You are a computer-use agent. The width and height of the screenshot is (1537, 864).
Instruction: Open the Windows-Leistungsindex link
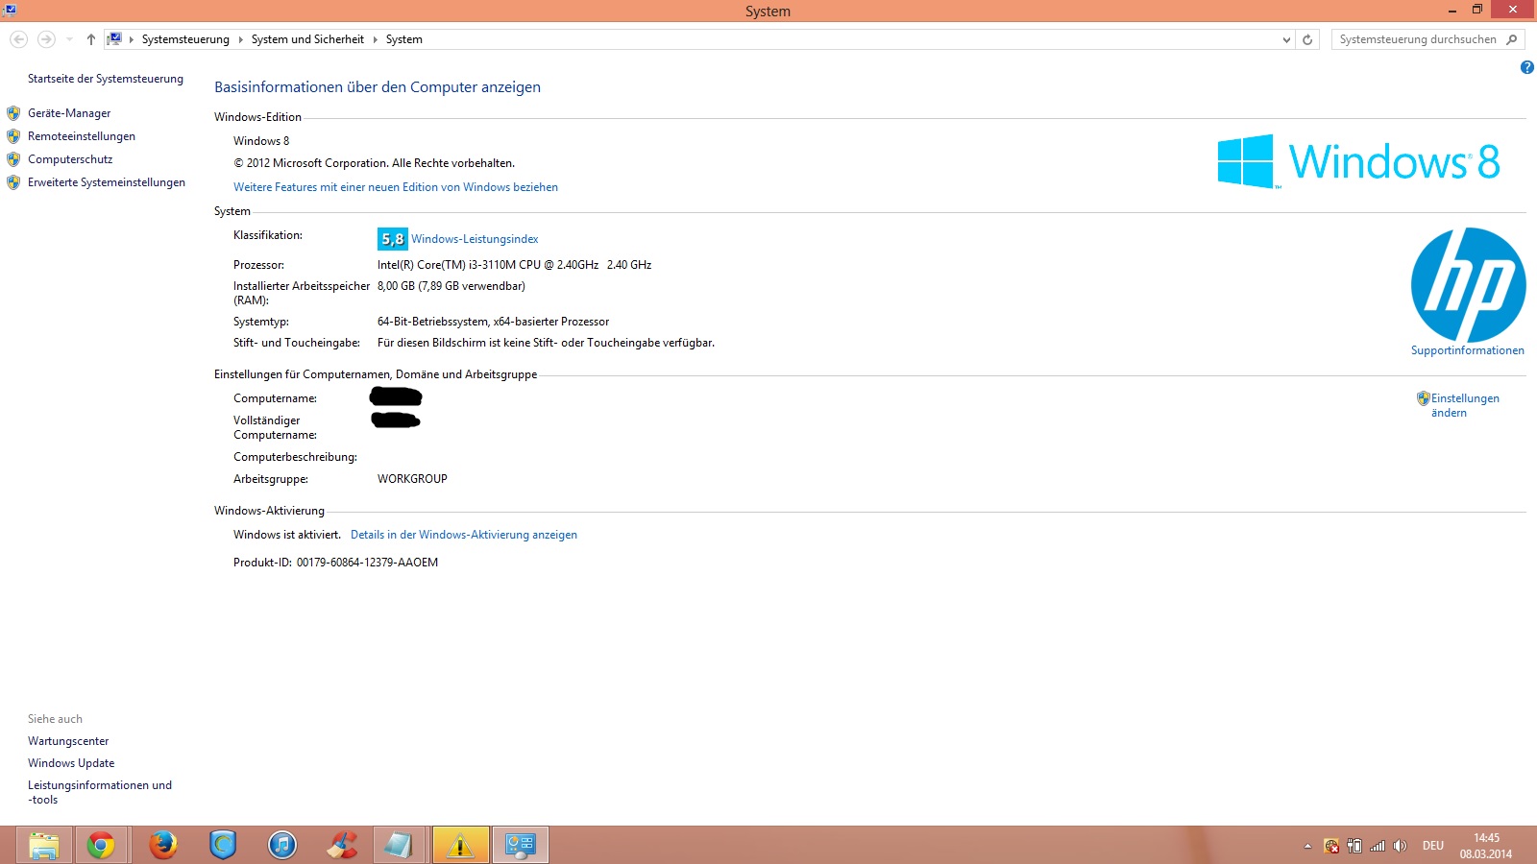coord(475,239)
